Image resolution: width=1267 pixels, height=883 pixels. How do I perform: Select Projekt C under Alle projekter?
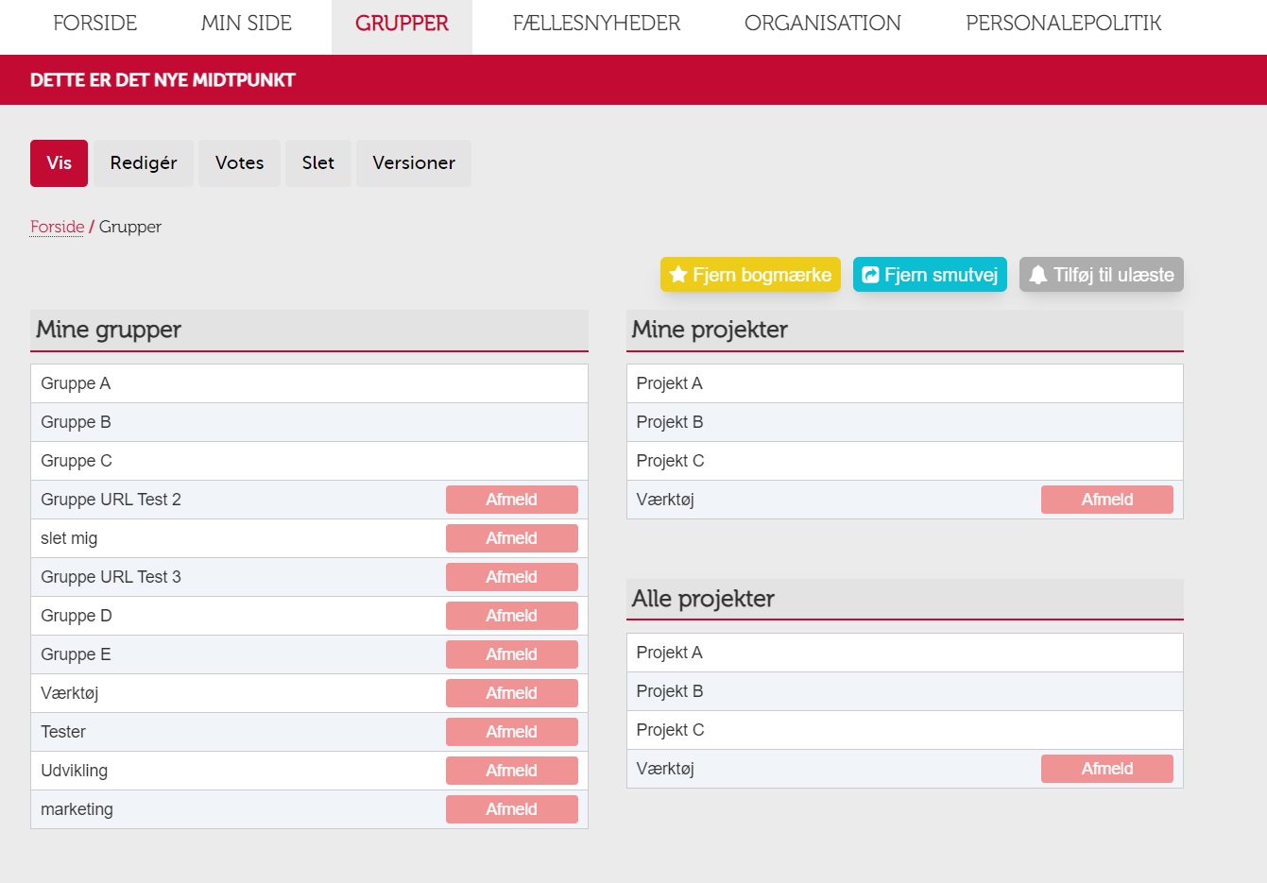pos(670,730)
